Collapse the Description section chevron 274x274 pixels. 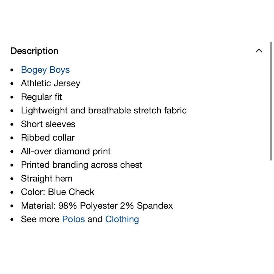pos(259,51)
